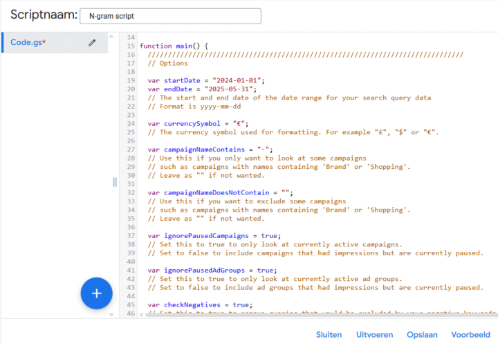Screen dimensions: 498x346
Task: Click the horizontal scrollbar under the code
Action: (322, 315)
